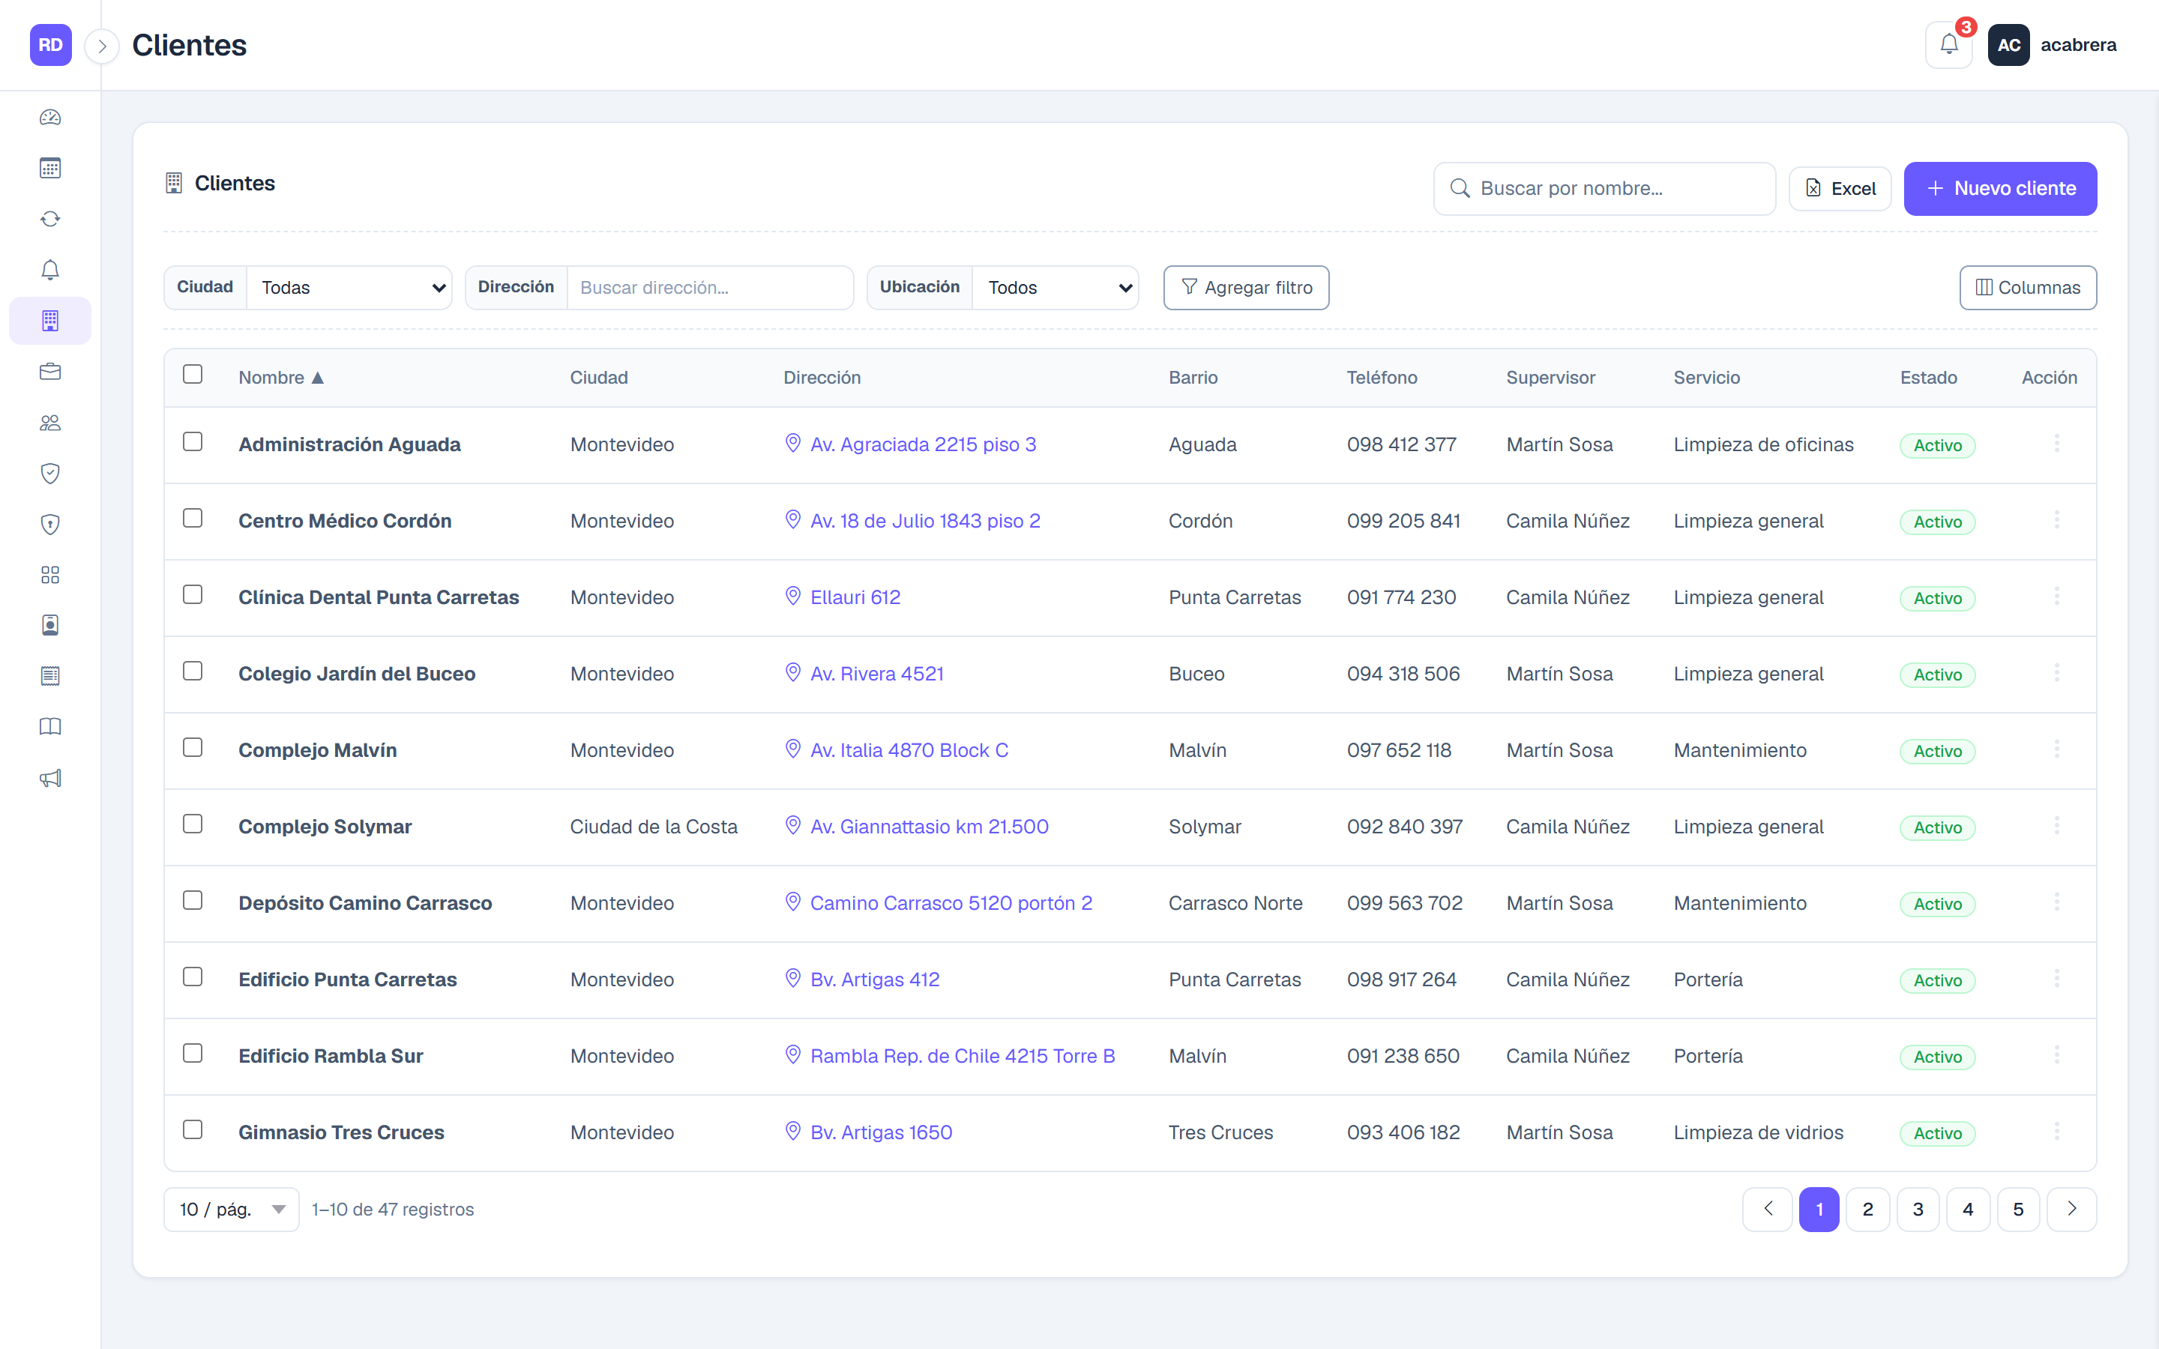
Task: Open actions menu for Administración Aguada row
Action: [x=2056, y=444]
